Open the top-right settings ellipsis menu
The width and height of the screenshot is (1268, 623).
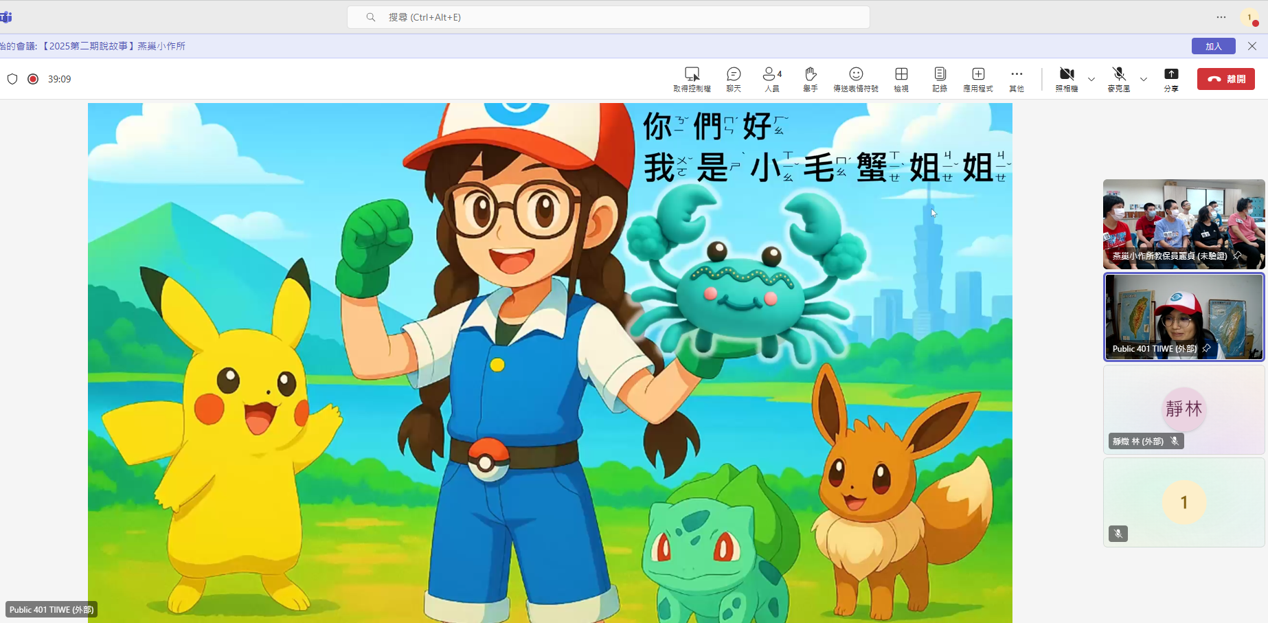click(x=1221, y=17)
